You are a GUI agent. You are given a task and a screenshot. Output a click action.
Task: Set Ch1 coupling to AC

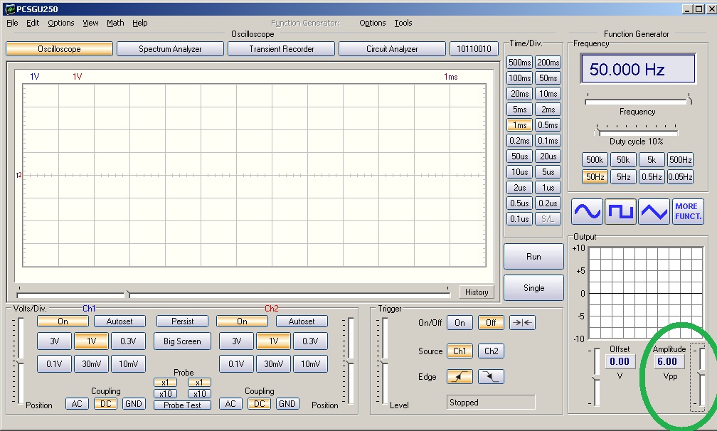77,404
